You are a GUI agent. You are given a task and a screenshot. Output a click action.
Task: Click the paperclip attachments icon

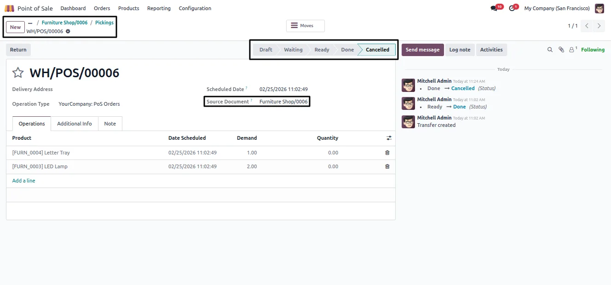pos(561,50)
